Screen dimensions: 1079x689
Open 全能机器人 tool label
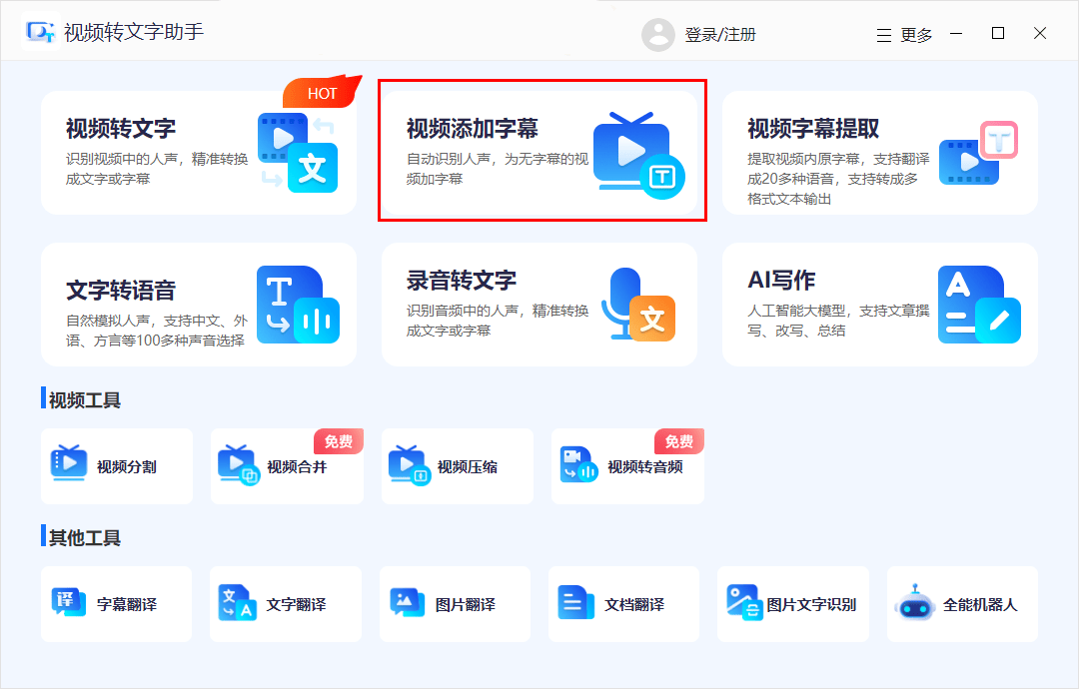[x=980, y=604]
